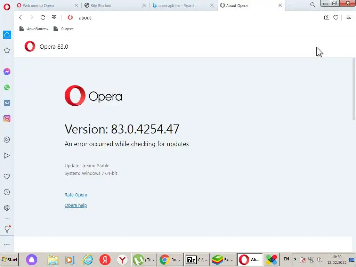Image resolution: width=356 pixels, height=267 pixels.
Task: Switch to 7-Zip taskbar window
Action: [197, 259]
